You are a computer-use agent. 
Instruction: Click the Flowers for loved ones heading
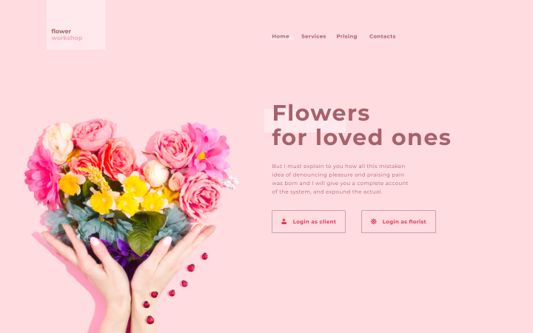pos(361,125)
